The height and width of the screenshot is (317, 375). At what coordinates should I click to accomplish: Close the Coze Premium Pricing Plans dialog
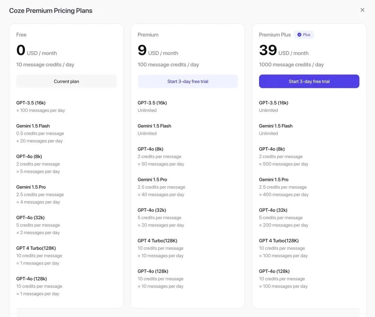pyautogui.click(x=362, y=10)
